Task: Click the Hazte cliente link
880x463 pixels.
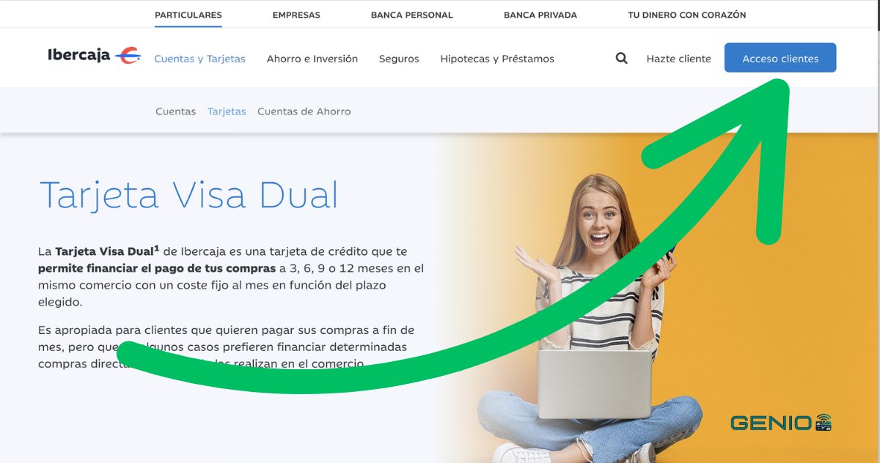Action: (x=678, y=59)
